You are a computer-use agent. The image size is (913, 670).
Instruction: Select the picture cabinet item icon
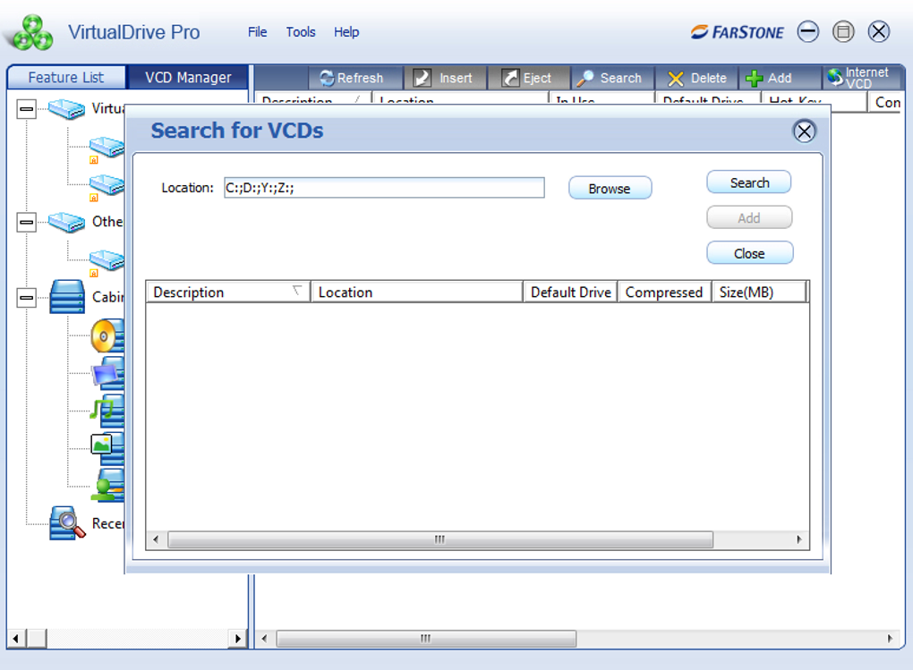[x=107, y=448]
